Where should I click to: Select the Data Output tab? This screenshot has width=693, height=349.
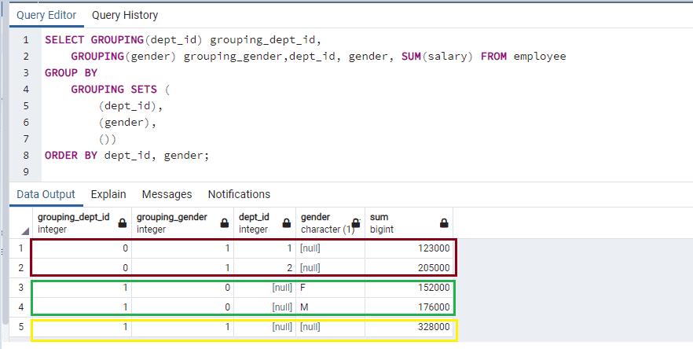pyautogui.click(x=46, y=194)
